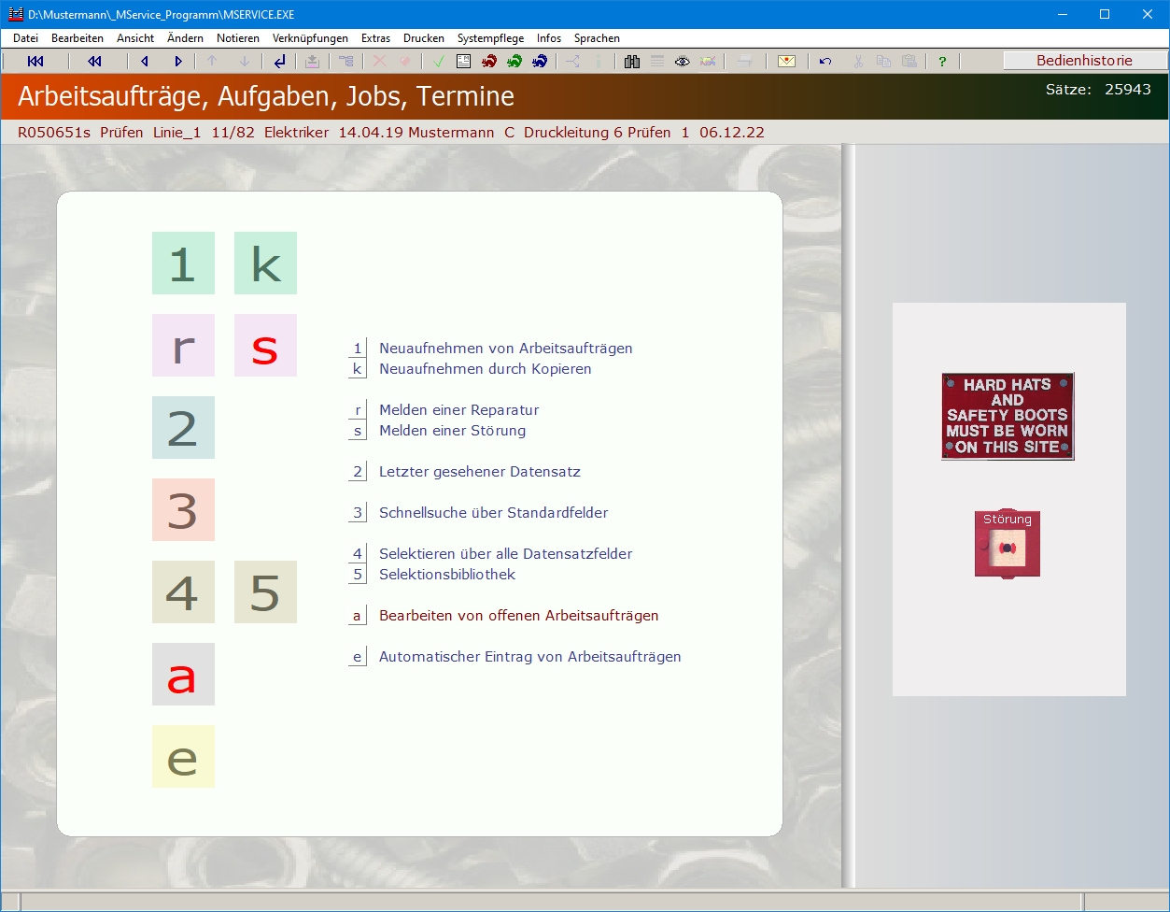Open the Sprachen menu
1170x912 pixels.
point(597,38)
